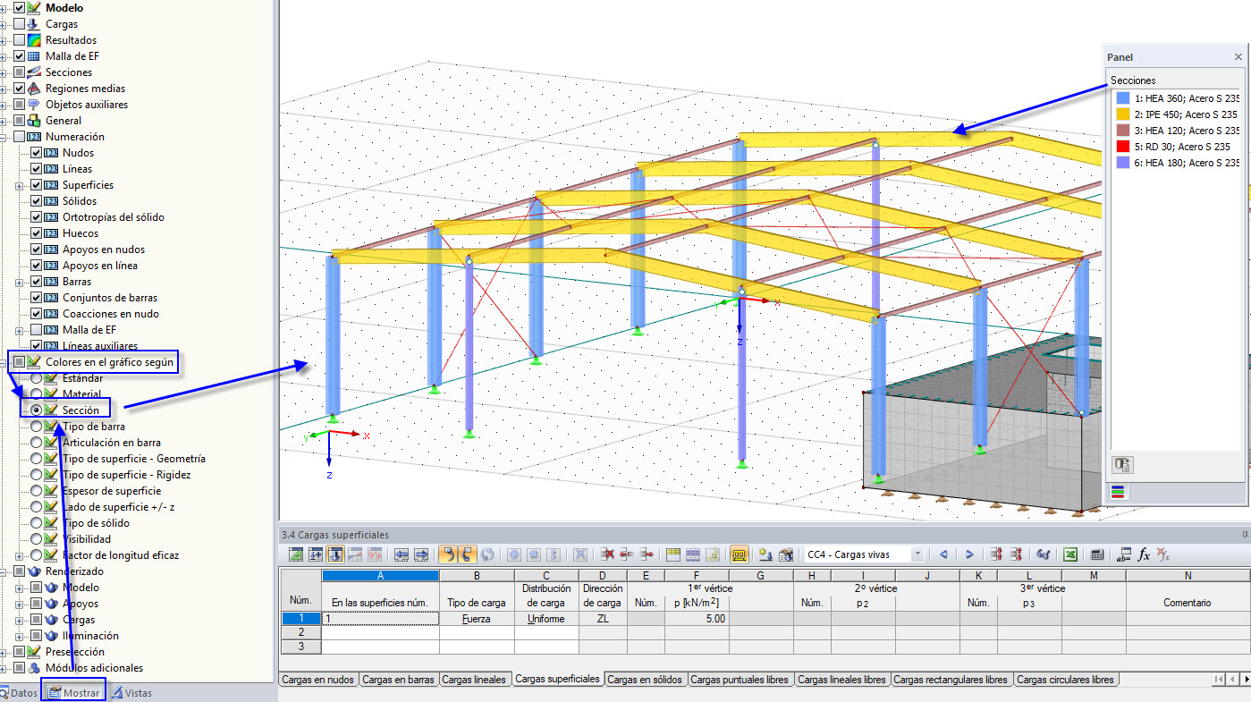
Task: Click the color-scale tab icon at Panel bottom
Action: click(1118, 491)
